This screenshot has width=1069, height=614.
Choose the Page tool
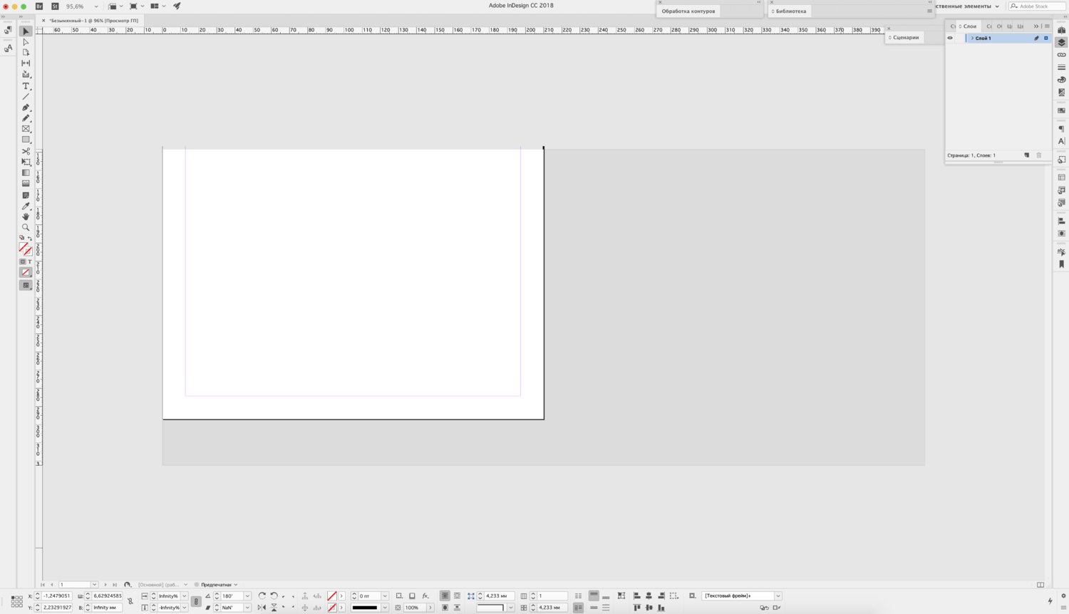26,53
